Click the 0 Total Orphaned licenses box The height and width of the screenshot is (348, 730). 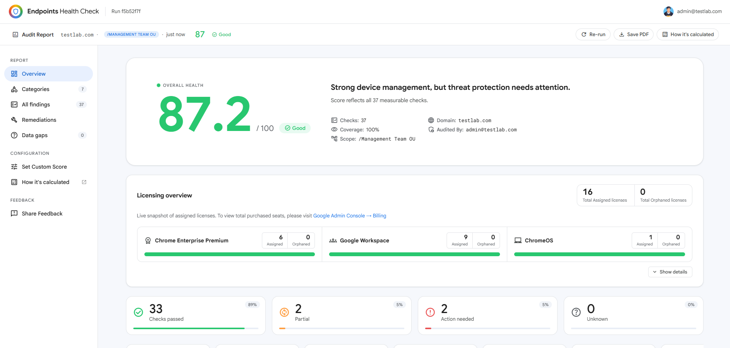pyautogui.click(x=663, y=196)
